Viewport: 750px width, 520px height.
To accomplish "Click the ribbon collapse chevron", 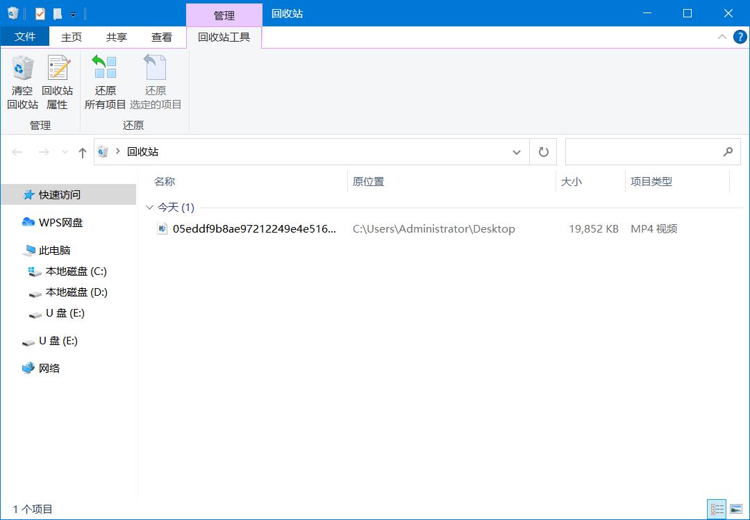I will 722,37.
